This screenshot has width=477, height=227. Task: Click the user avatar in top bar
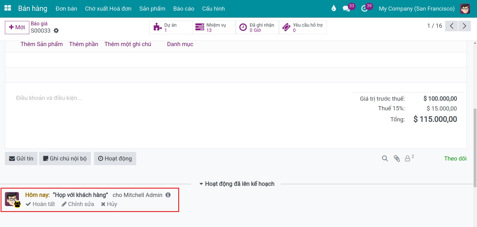coord(465,9)
